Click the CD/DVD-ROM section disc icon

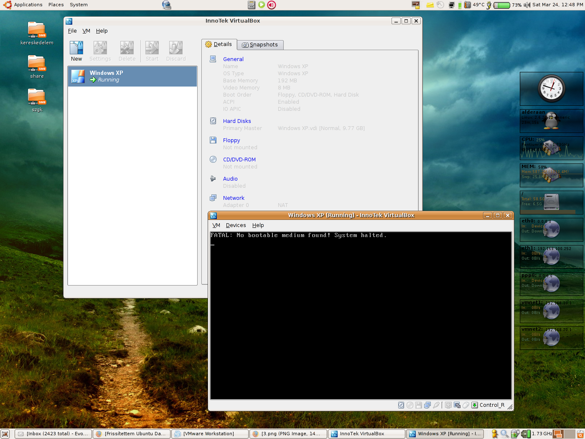pos(213,159)
